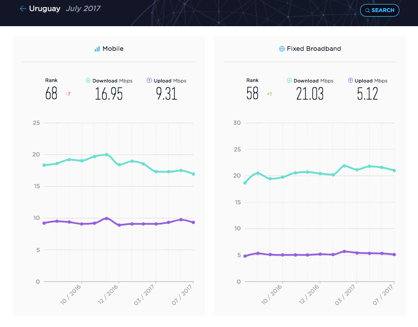Click the Fixed Broadband upload value 5.12
The width and height of the screenshot is (418, 327).
367,94
